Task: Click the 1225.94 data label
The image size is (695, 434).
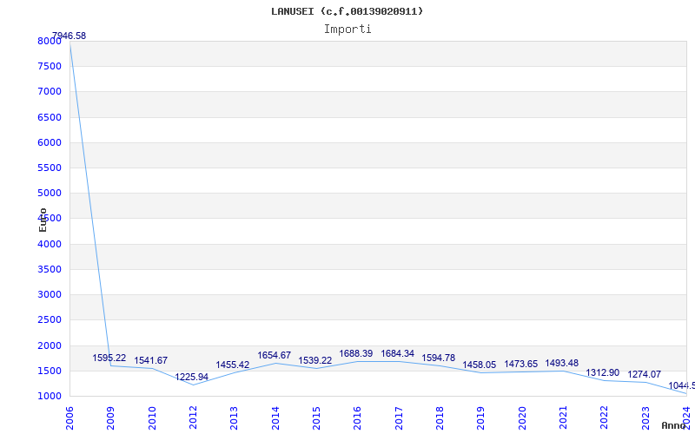Action: point(191,377)
